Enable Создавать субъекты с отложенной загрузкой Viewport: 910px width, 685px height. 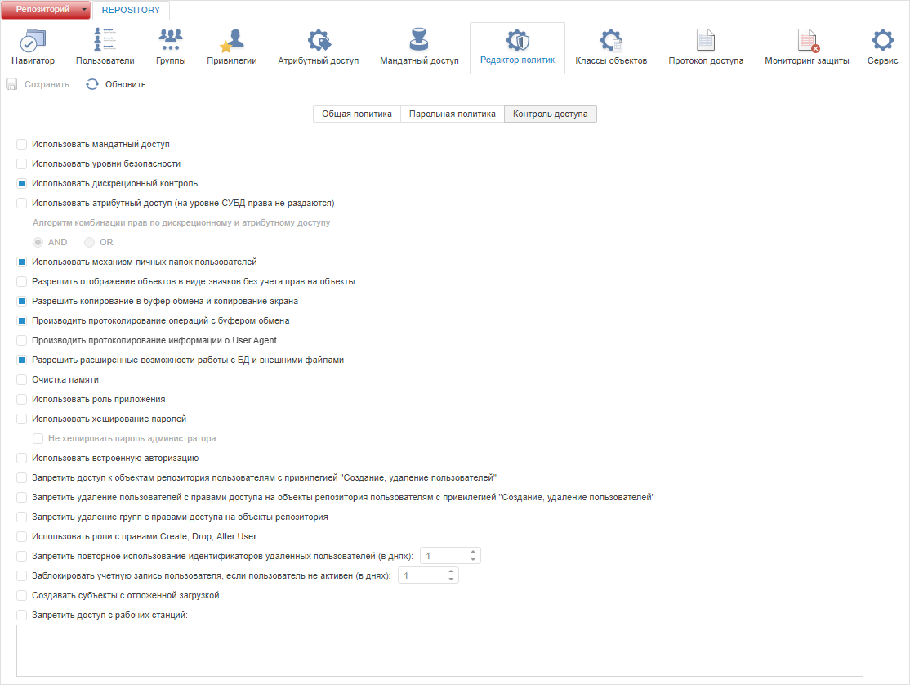point(21,596)
